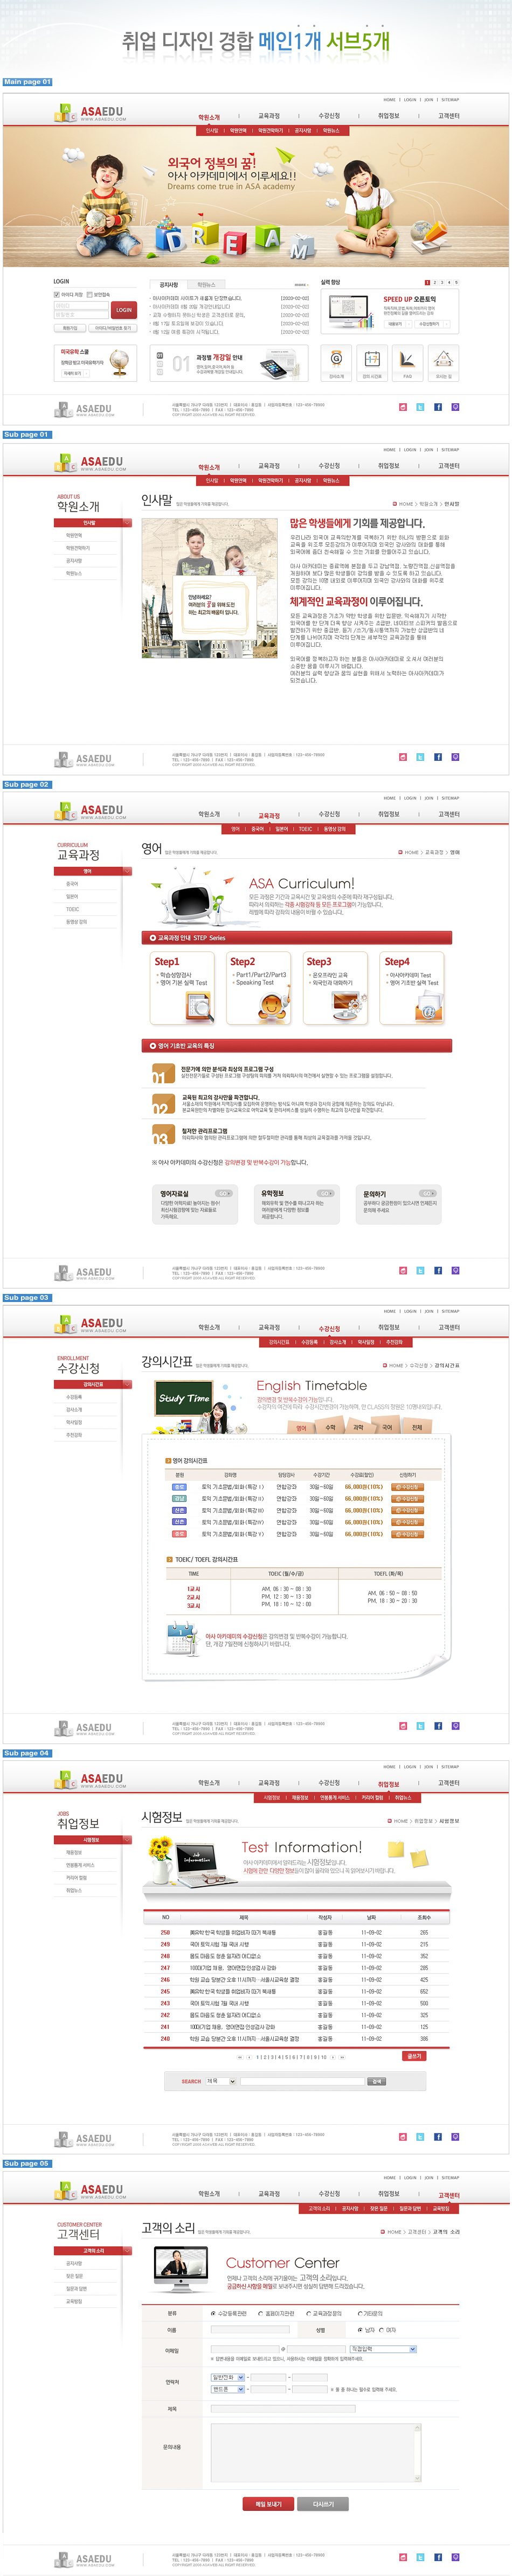Click the JOIN link atop Sub page 02

[428, 798]
